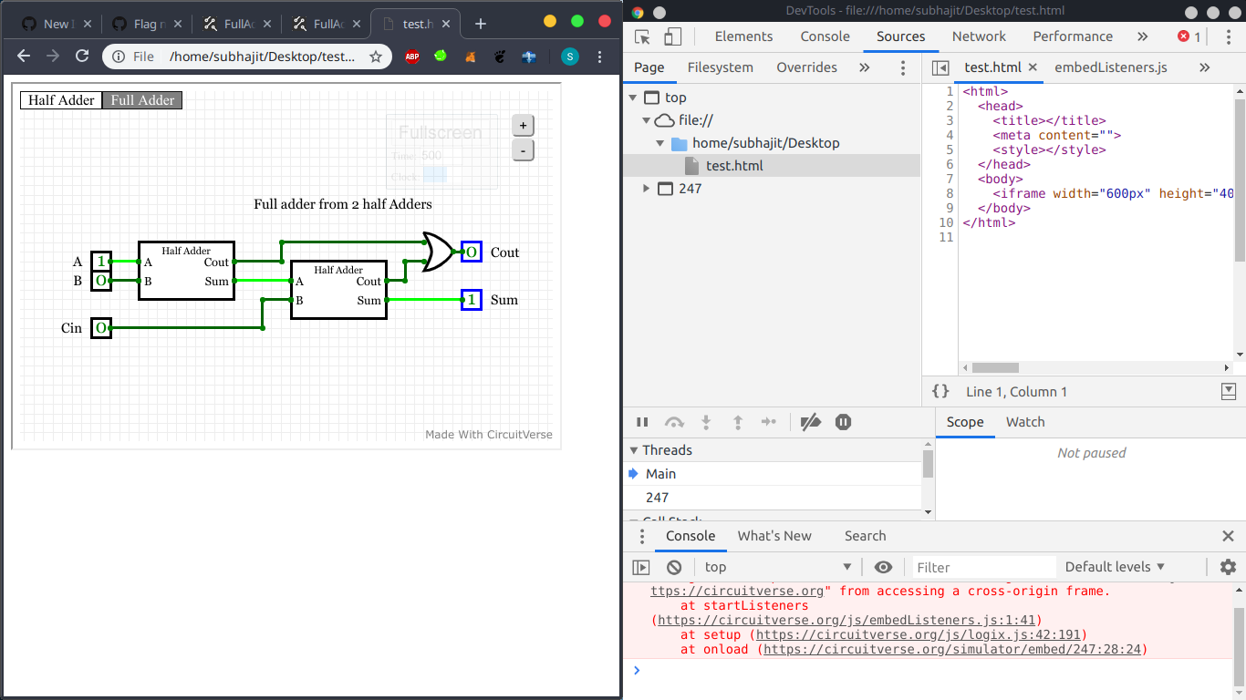Hide the navigator pane icon
The width and height of the screenshot is (1246, 700).
(x=940, y=67)
